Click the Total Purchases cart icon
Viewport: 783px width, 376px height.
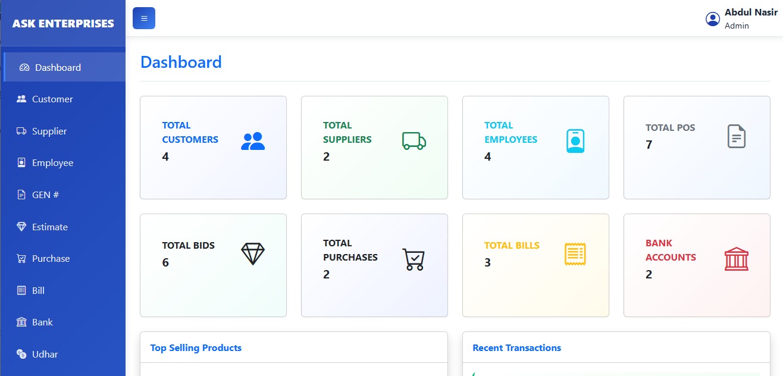414,259
